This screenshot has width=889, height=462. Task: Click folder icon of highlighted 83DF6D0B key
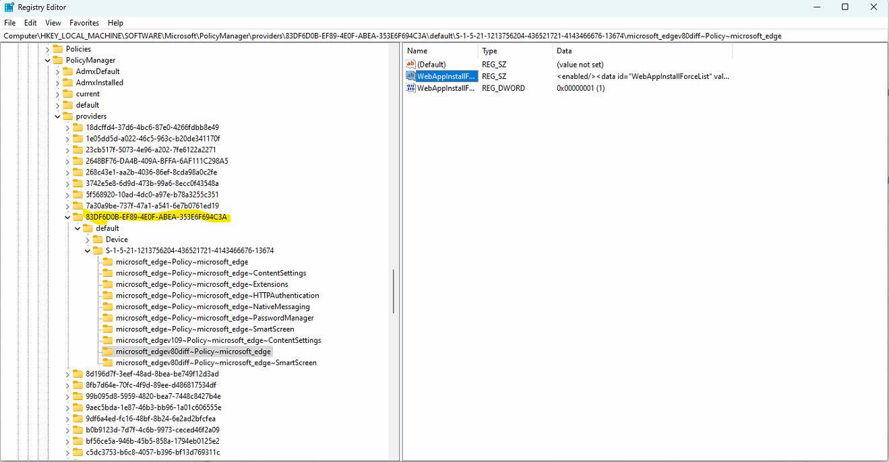click(78, 217)
